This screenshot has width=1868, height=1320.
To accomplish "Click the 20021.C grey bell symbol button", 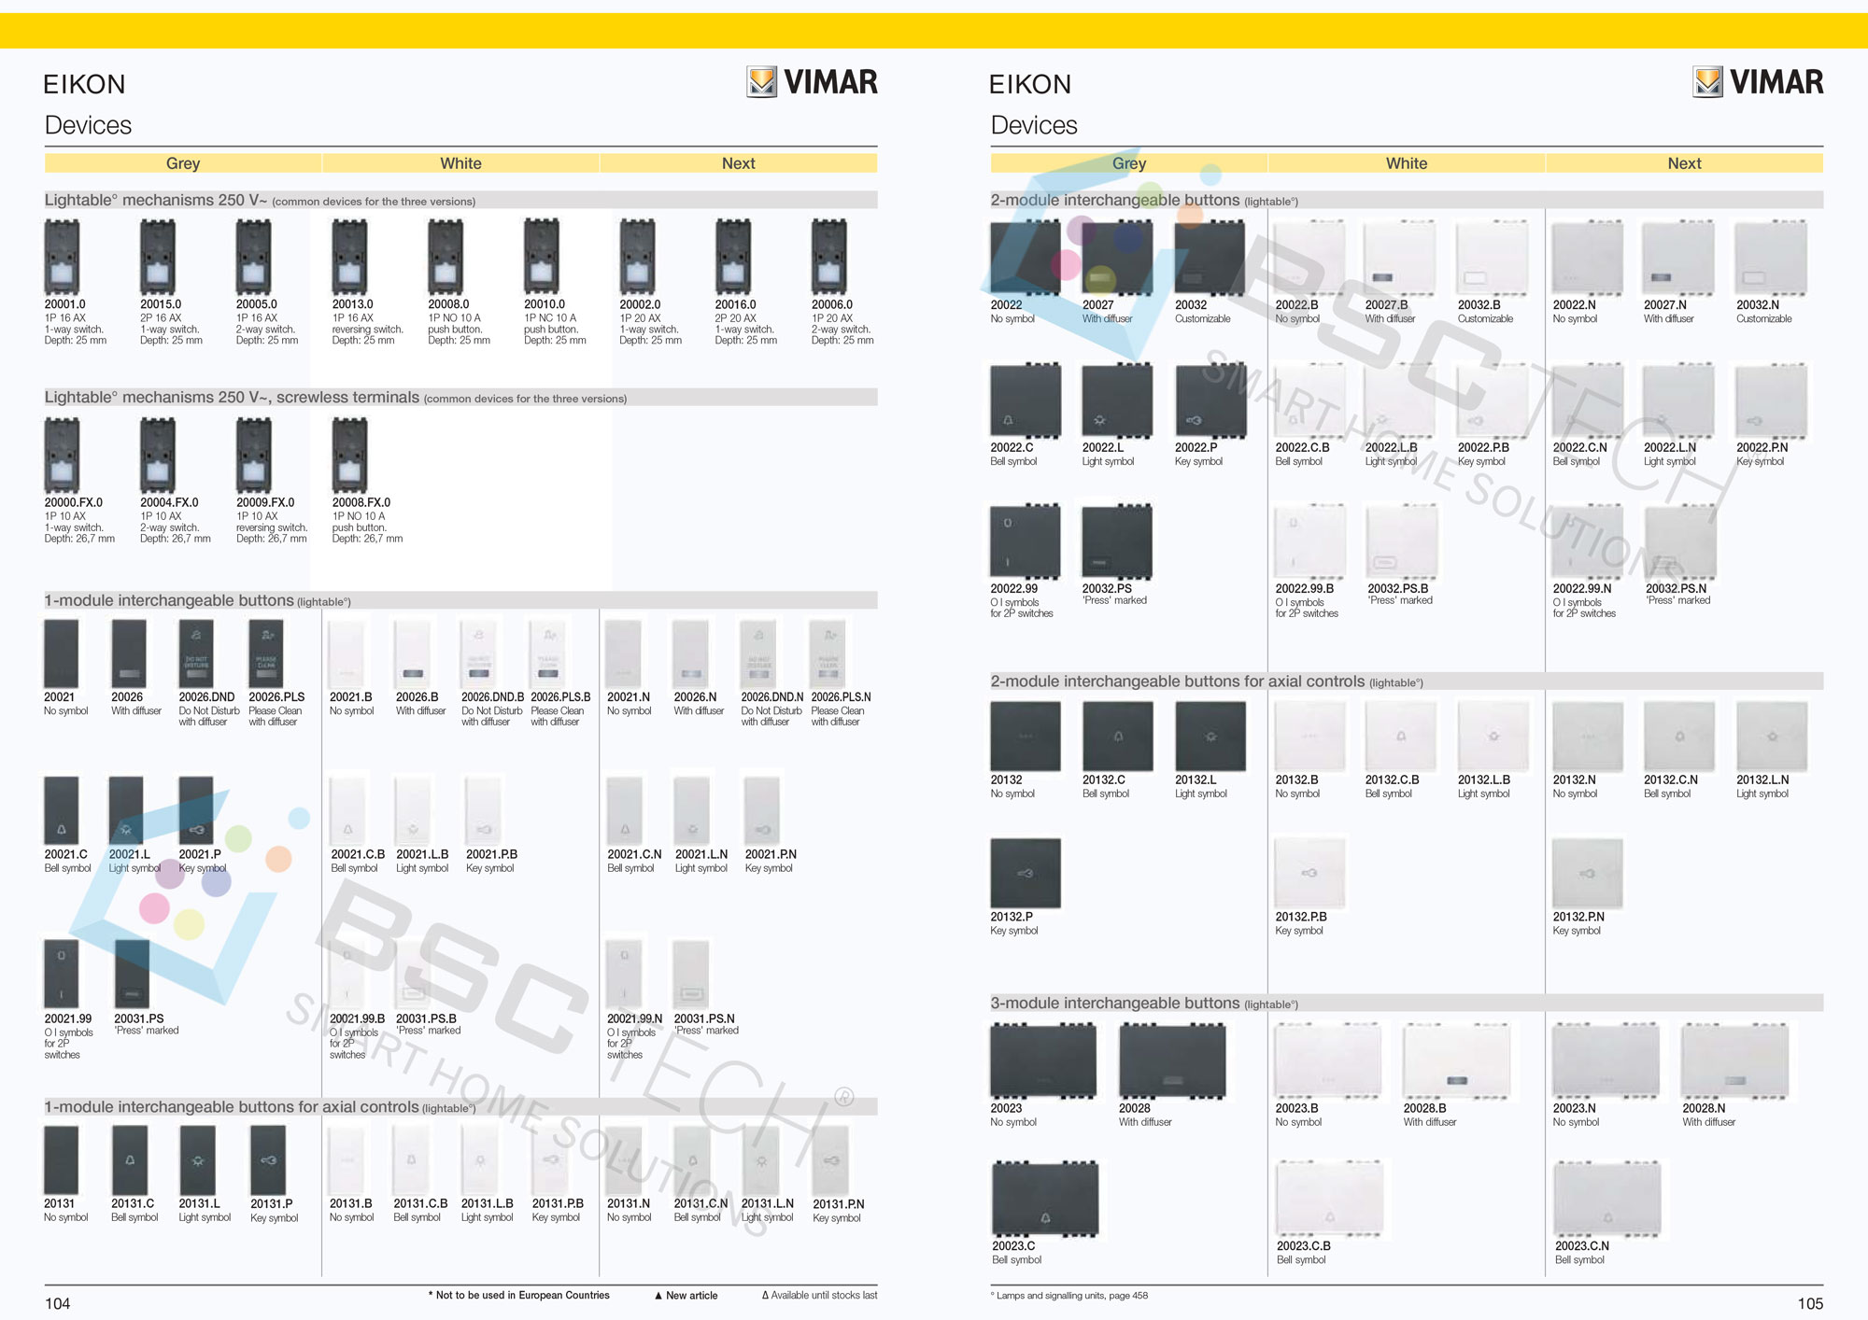I will pos(62,810).
